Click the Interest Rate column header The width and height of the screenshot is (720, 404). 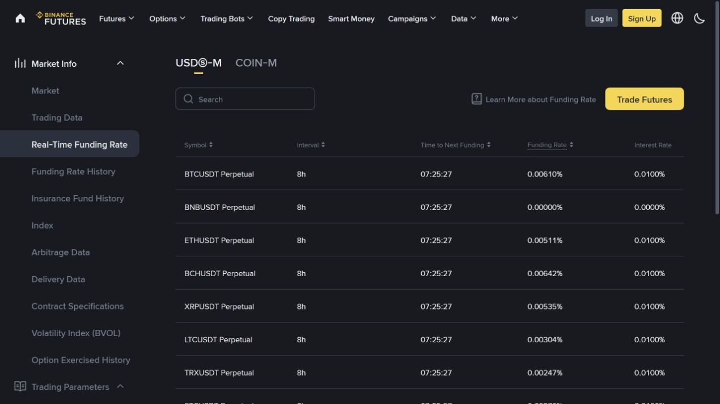coord(653,145)
